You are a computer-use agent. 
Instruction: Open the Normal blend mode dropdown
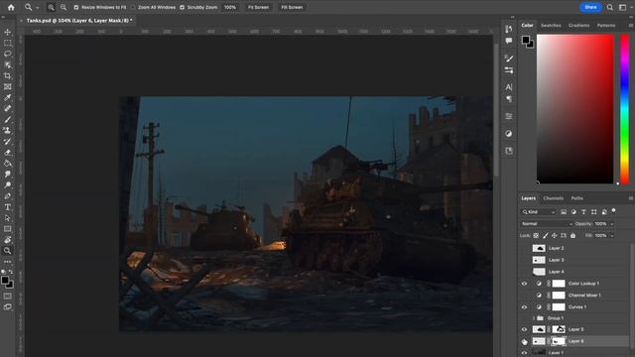(547, 224)
